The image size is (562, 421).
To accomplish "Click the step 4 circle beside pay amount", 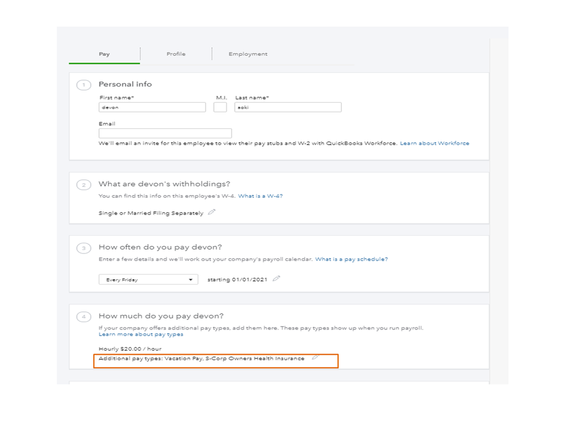I will tap(84, 317).
